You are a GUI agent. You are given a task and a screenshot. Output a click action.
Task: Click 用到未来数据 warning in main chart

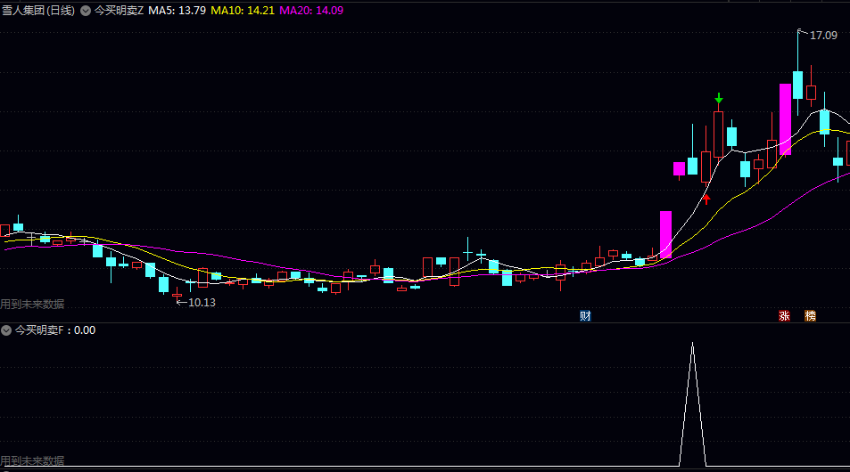click(32, 305)
